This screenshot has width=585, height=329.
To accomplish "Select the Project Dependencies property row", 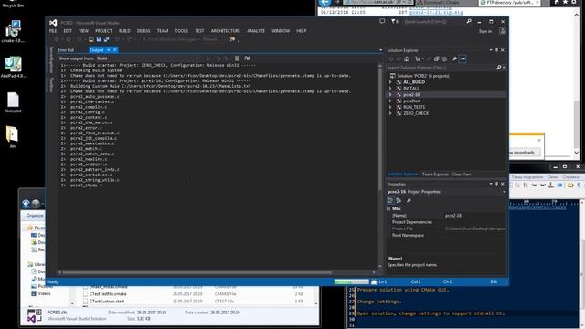I will (447, 222).
